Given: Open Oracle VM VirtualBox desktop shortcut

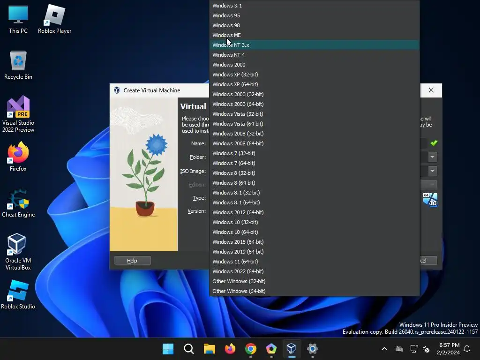Looking at the screenshot, I should (x=18, y=252).
